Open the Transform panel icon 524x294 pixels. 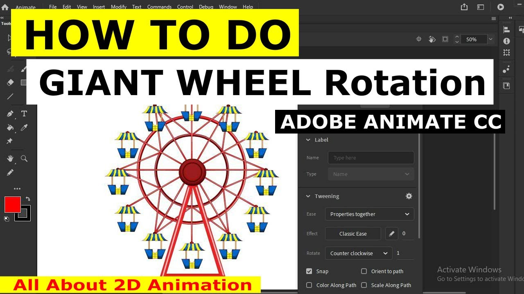click(506, 53)
